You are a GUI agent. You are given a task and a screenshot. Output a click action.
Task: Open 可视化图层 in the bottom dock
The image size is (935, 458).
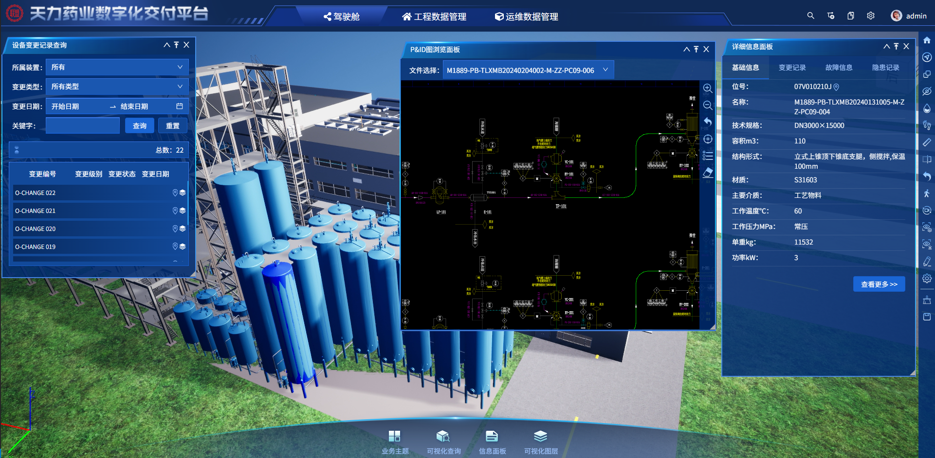point(541,442)
